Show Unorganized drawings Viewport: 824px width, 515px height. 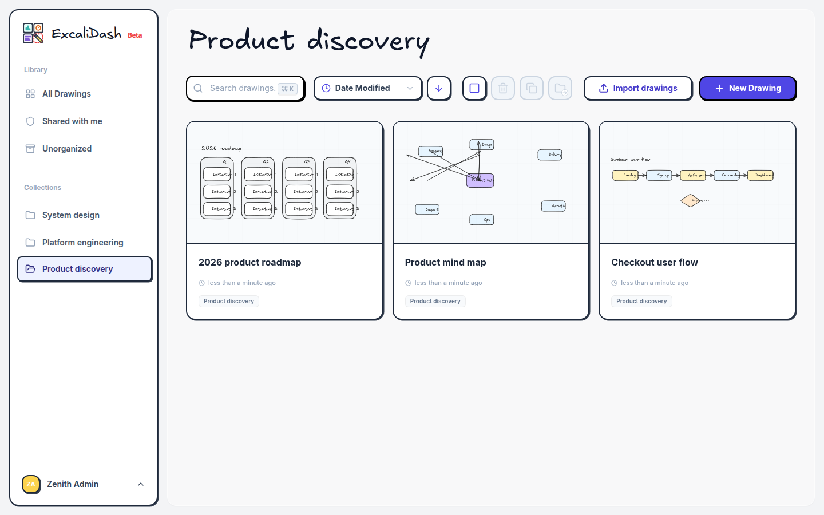coord(85,149)
